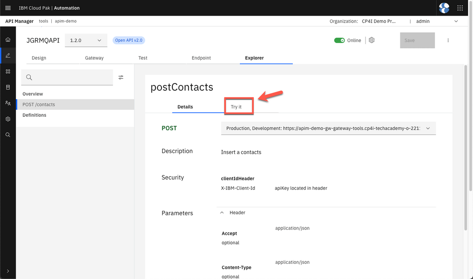This screenshot has width=473, height=279.
Task: Open the Resources icon in sidebar
Action: click(8, 87)
